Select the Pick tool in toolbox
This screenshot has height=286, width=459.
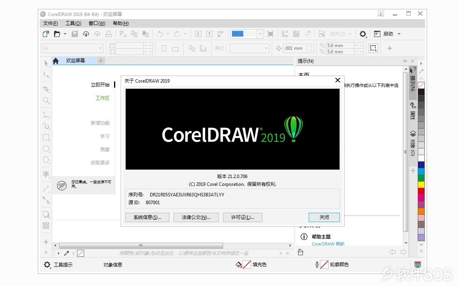point(46,63)
